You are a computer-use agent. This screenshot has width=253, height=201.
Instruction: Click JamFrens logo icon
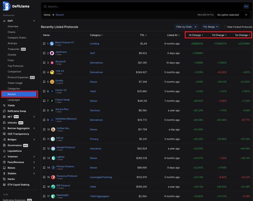click(52, 53)
